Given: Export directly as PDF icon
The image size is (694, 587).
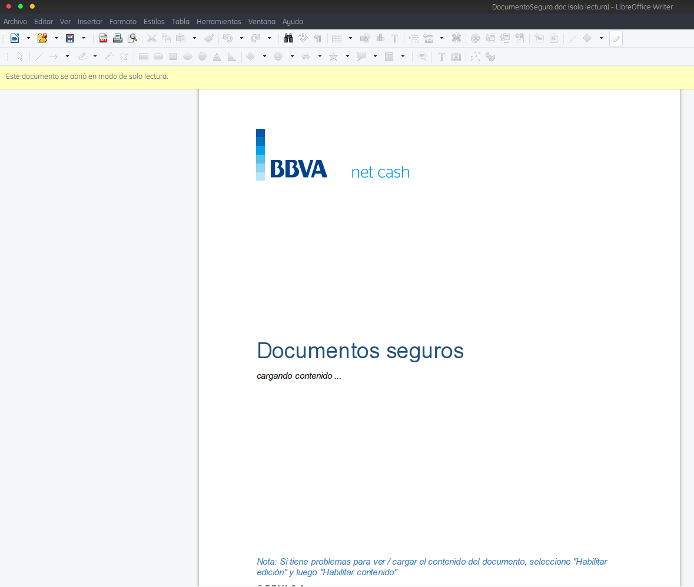Looking at the screenshot, I should point(103,38).
